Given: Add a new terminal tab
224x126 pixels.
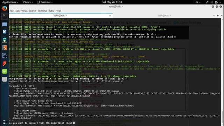Looking at the screenshot, I should pos(218,15).
